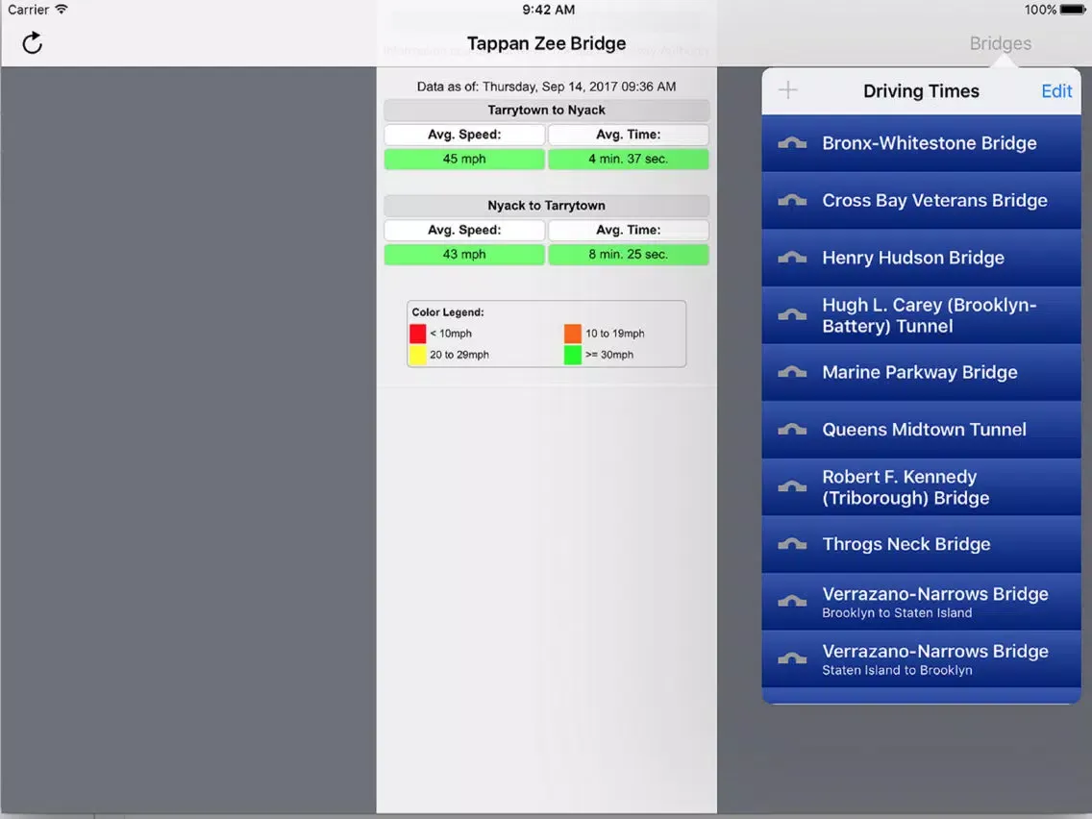
Task: Select Verrazano-Narrows Brooklyn to Staten Island
Action: 921,602
